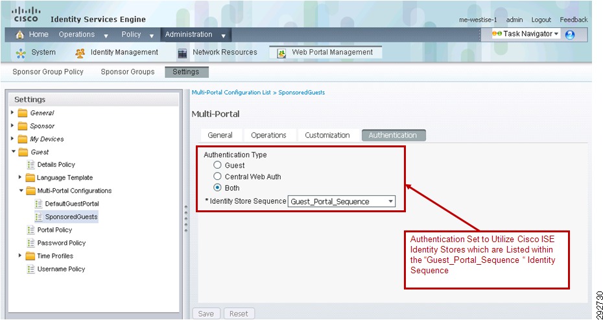Click the Details Policy list icon
Image resolution: width=603 pixels, height=320 pixels.
(x=30, y=165)
